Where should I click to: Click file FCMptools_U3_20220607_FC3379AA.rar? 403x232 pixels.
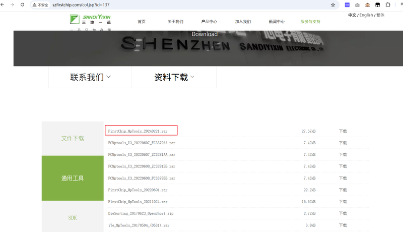(142, 143)
